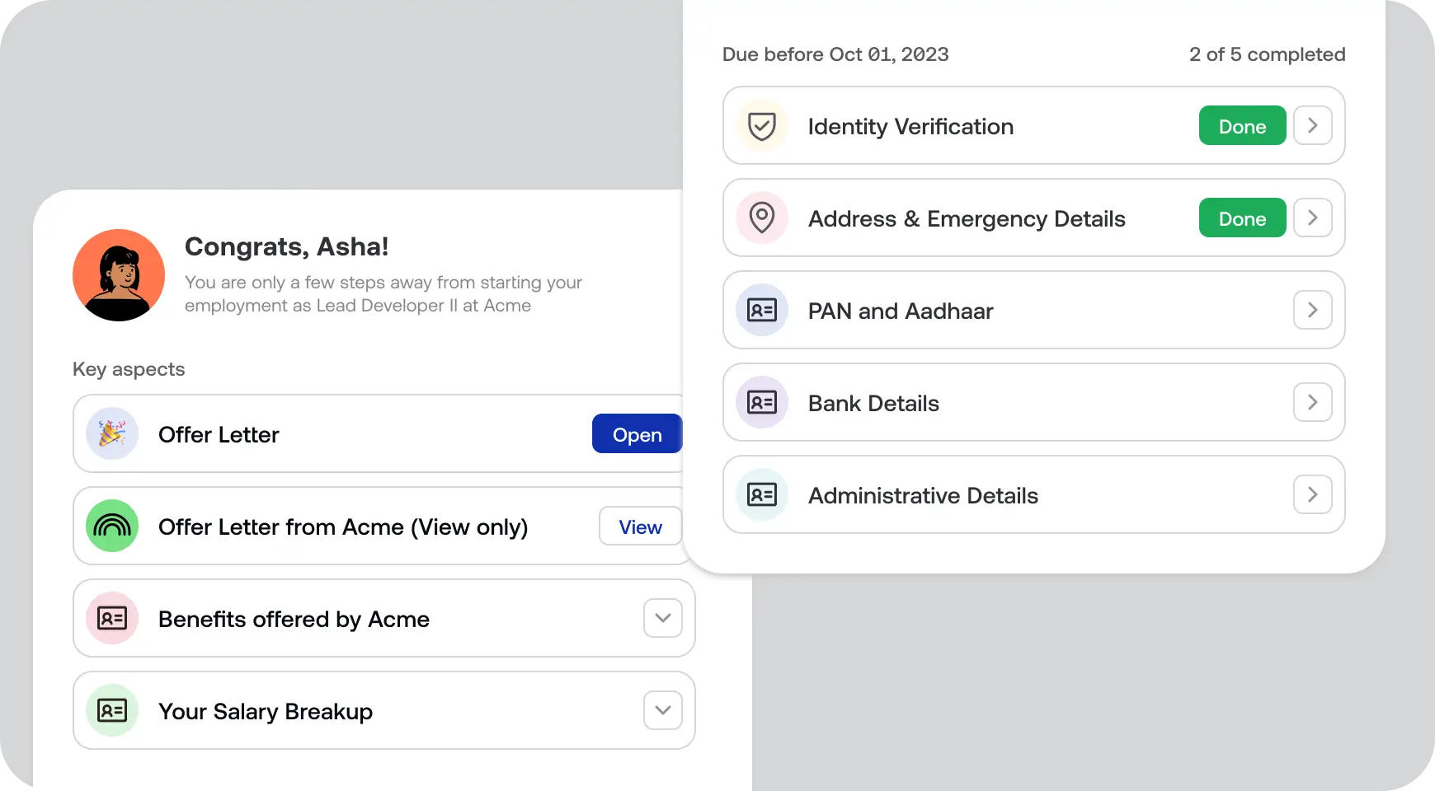Expand the Your Salary Breakup section

[662, 710]
